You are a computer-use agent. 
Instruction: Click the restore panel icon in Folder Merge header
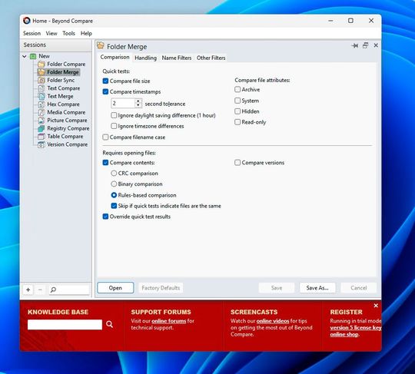pyautogui.click(x=366, y=45)
